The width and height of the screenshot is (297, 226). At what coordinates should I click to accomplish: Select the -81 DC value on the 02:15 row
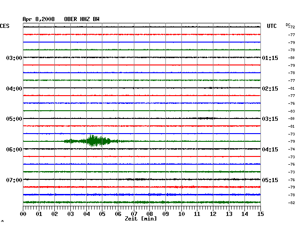(292, 88)
